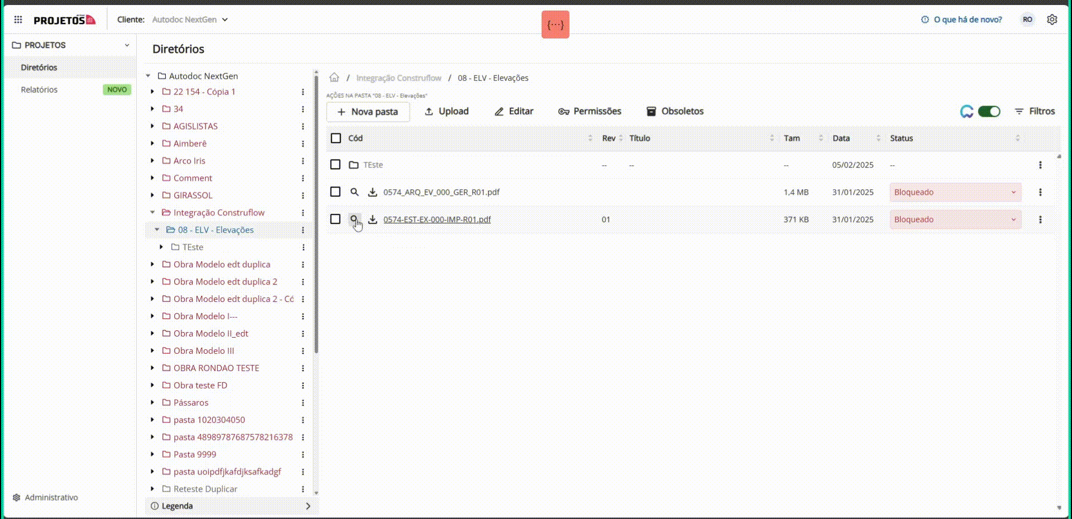Open Status dropdown for 0574-EST-EX-000-IMP-R01.pdf
The image size is (1072, 519).
(x=955, y=219)
